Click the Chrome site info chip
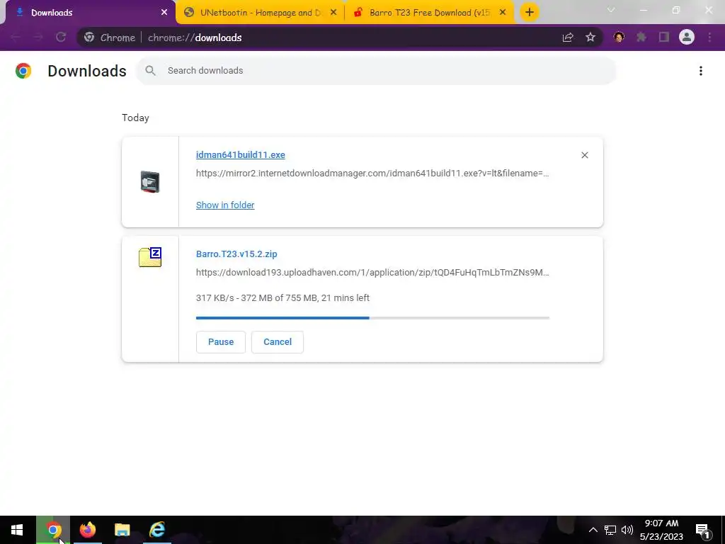This screenshot has height=544, width=725. coord(110,38)
